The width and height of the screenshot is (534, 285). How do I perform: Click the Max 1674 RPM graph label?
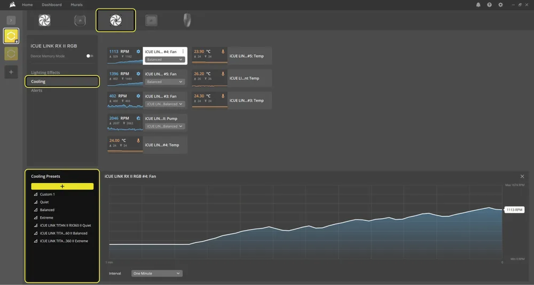click(515, 185)
